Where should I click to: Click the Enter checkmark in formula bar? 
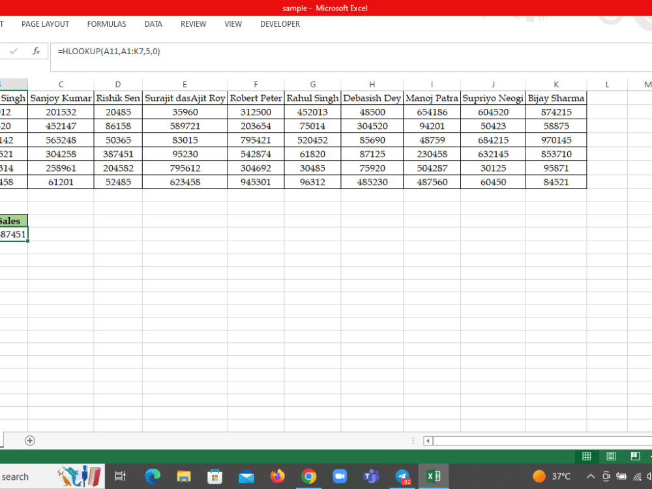[x=13, y=51]
